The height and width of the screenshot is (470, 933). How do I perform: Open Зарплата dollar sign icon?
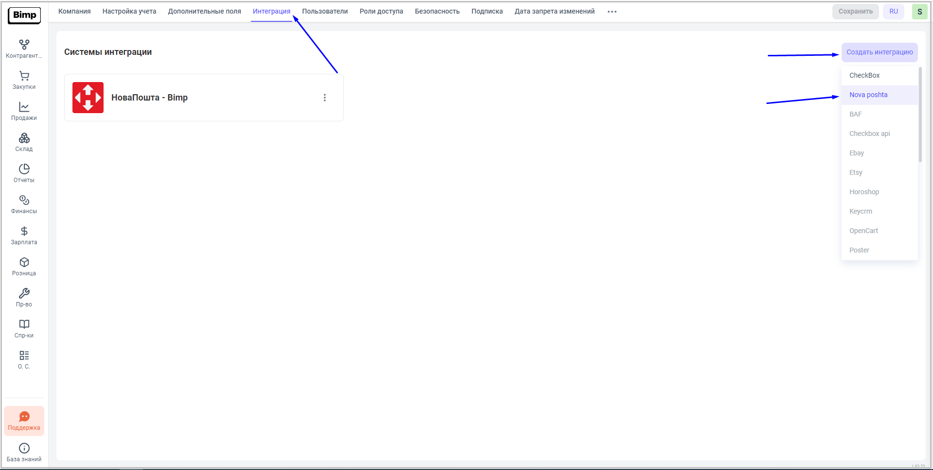point(24,231)
